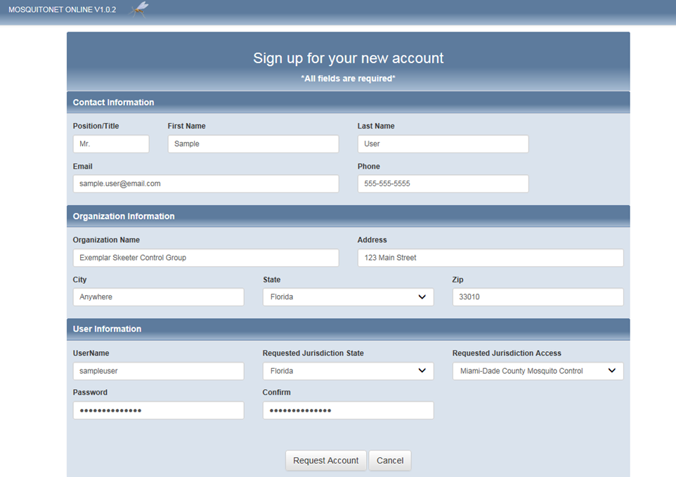Click the MOSQUITONET ONLINE V1.0.2 title

point(62,9)
